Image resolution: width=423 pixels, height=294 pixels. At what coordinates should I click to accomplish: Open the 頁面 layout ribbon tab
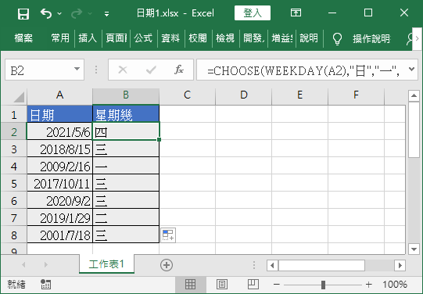116,38
